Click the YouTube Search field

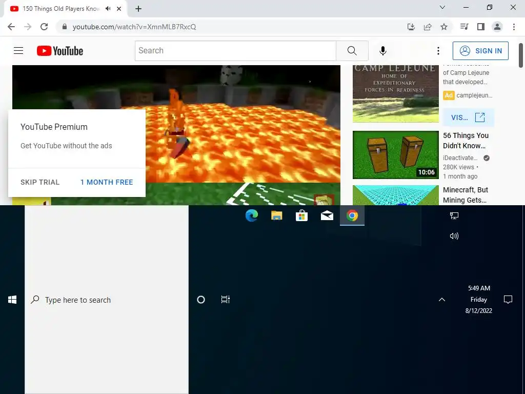tap(235, 51)
